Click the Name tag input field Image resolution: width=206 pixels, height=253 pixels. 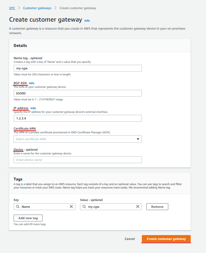78,68
